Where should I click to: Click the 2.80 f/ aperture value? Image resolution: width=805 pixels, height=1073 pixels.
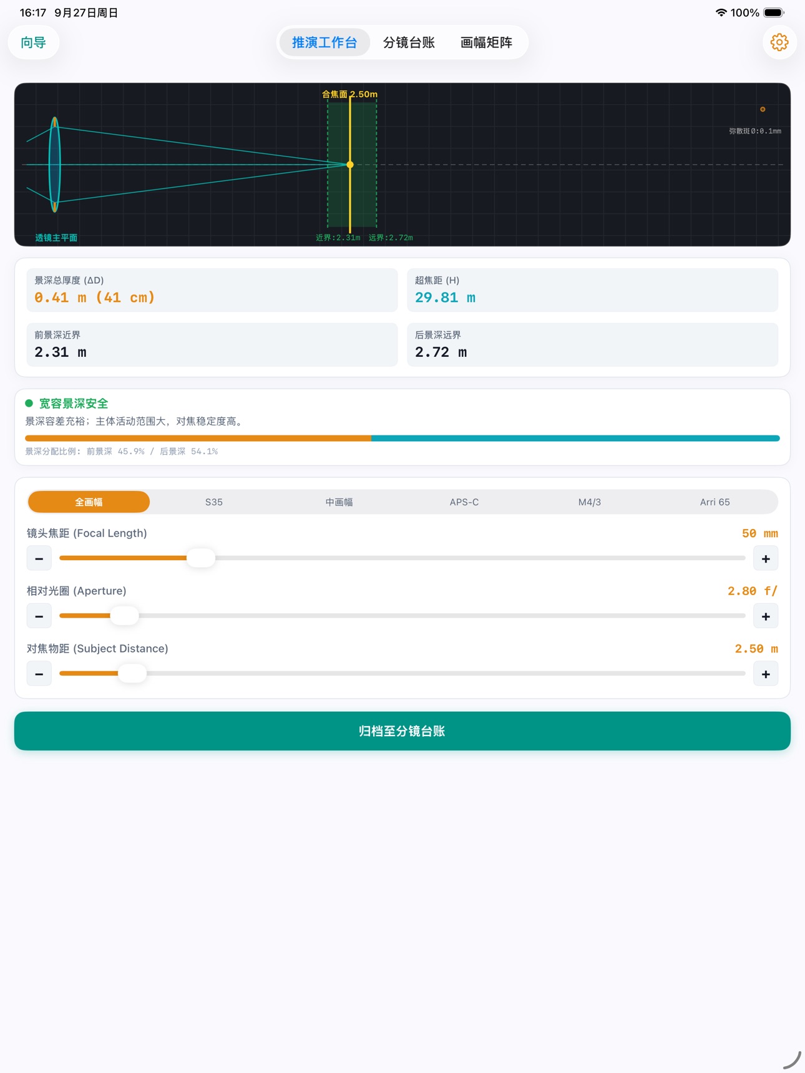[x=753, y=591]
